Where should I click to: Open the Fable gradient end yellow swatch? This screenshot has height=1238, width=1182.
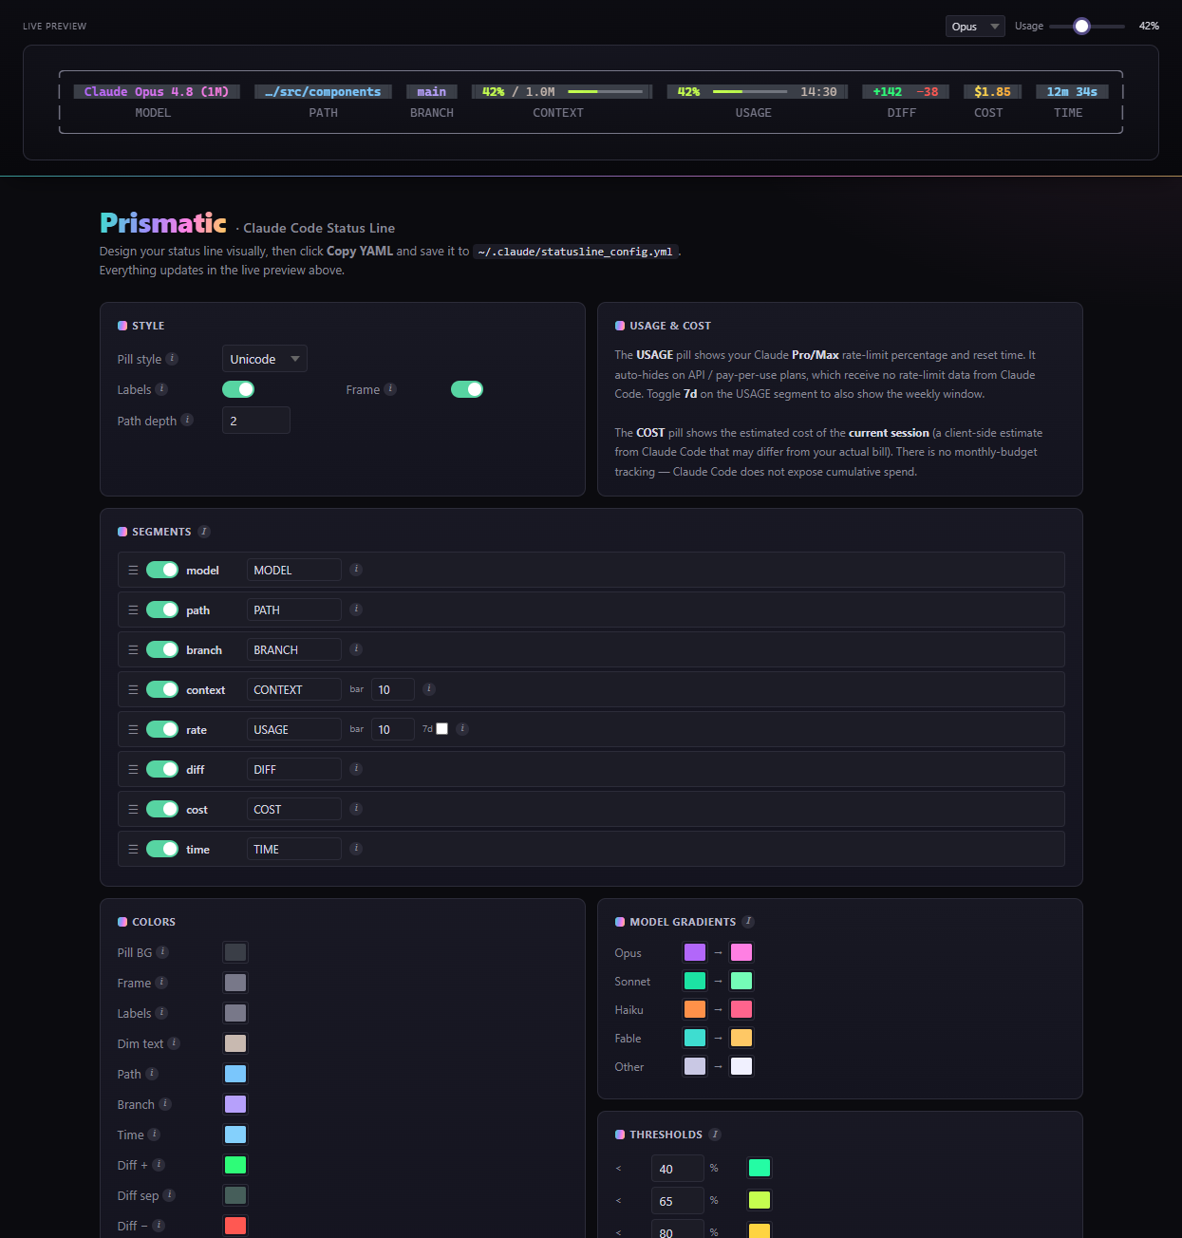tap(741, 1038)
